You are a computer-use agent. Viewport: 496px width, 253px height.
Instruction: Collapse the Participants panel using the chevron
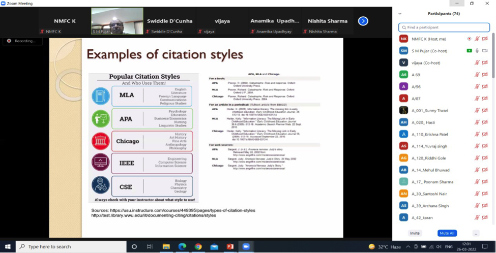400,14
